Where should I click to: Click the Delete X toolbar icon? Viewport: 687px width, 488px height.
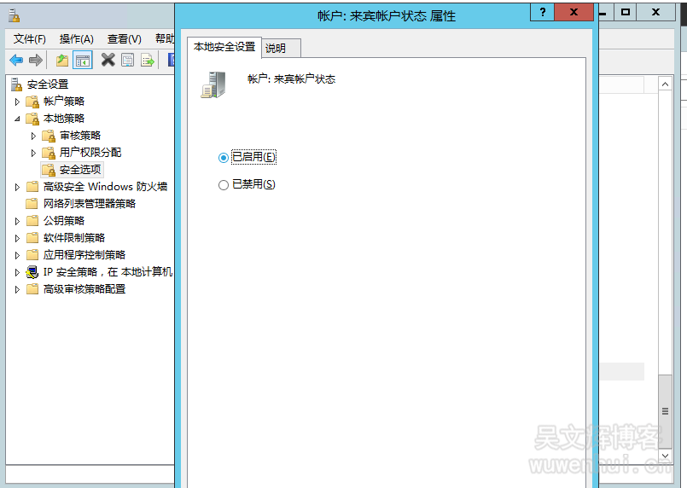coord(108,60)
